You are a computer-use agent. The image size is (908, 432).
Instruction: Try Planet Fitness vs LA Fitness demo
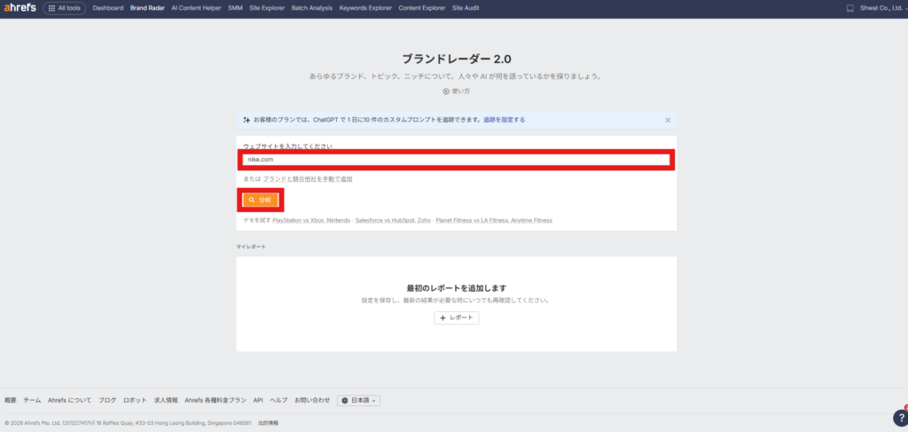(x=494, y=221)
